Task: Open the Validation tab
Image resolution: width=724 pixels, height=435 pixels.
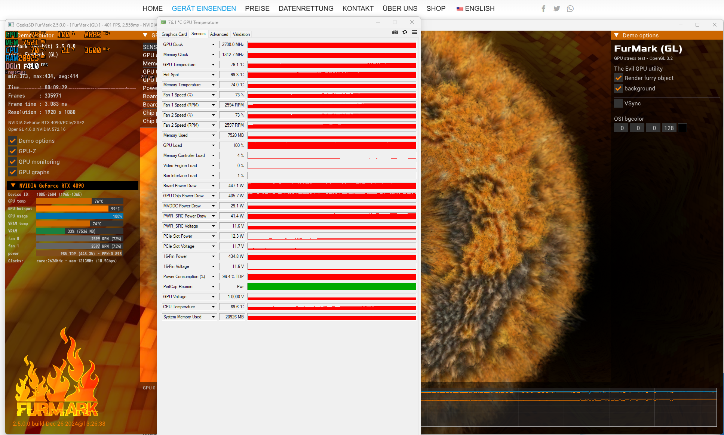Action: 241,34
